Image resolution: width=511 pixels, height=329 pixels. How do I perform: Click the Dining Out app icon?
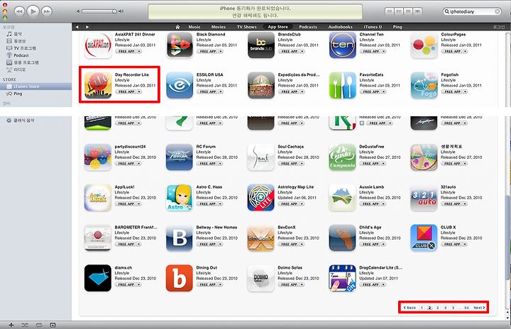(180, 278)
